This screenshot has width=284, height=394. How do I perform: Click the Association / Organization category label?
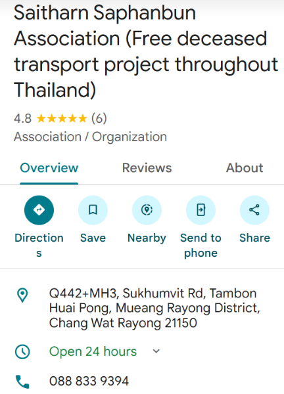(90, 137)
